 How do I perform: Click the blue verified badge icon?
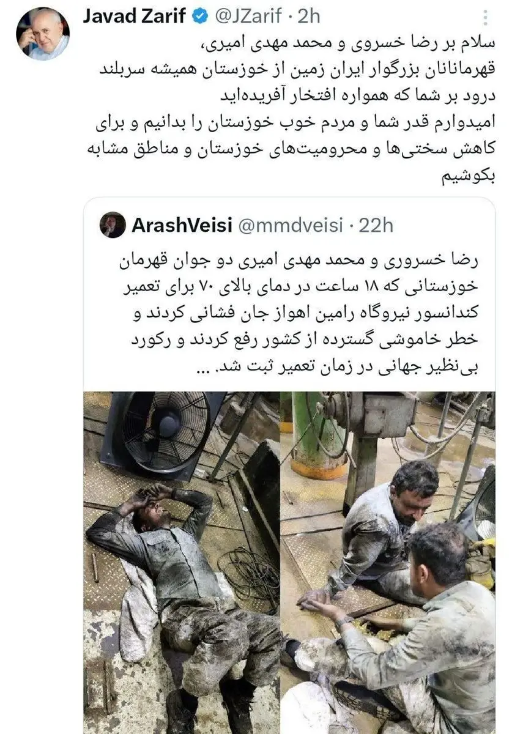(200, 17)
